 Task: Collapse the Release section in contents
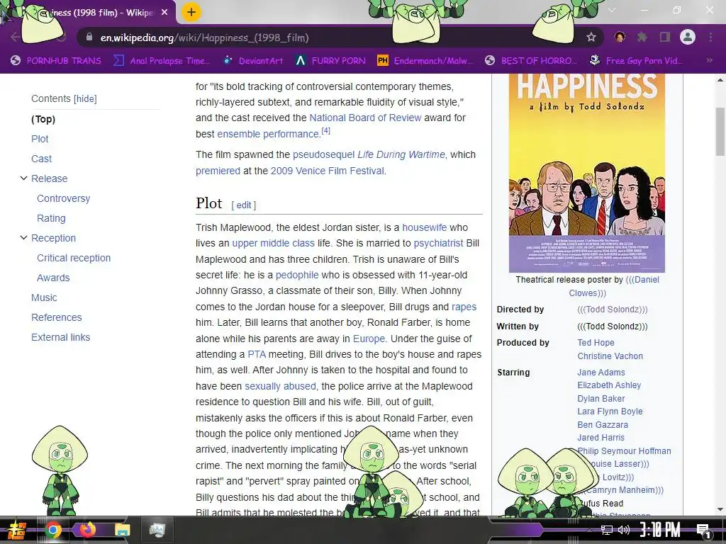23,178
